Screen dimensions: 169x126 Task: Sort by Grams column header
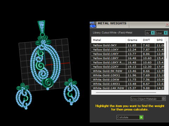(x=133, y=40)
